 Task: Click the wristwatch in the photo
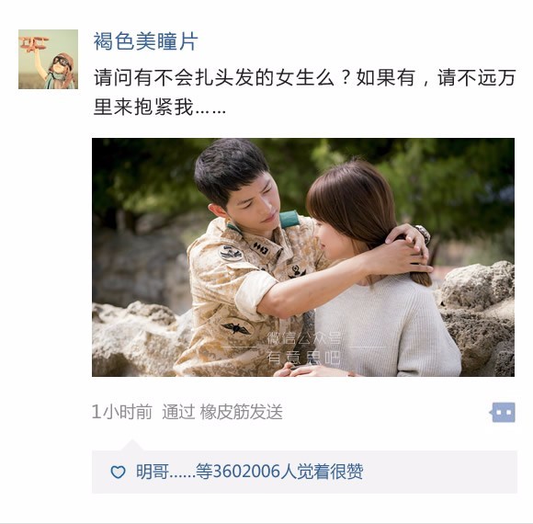424,234
